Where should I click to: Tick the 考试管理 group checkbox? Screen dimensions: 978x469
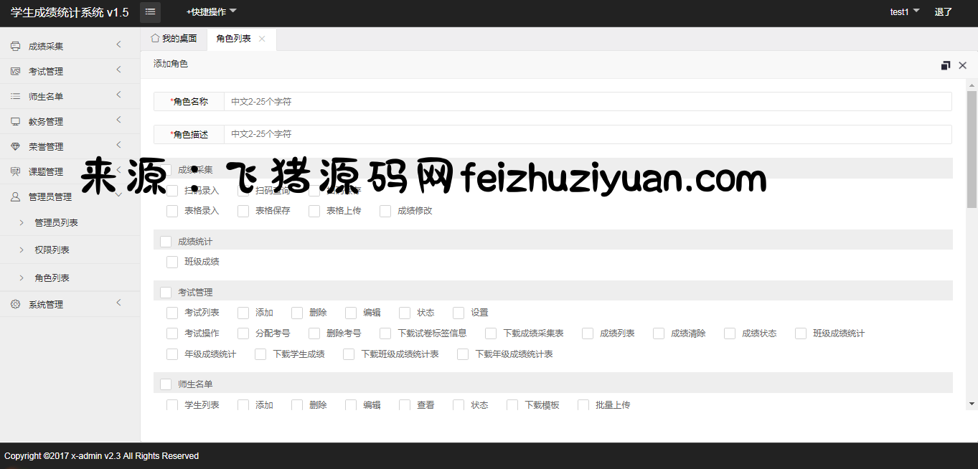[x=166, y=293]
